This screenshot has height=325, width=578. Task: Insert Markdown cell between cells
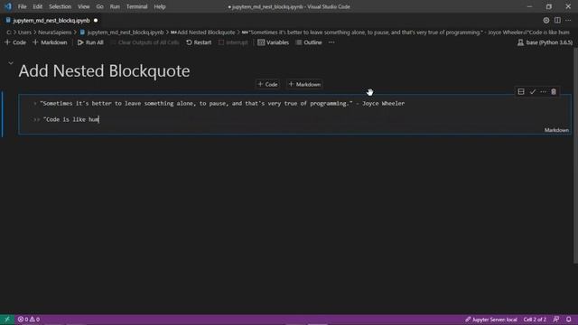click(304, 84)
